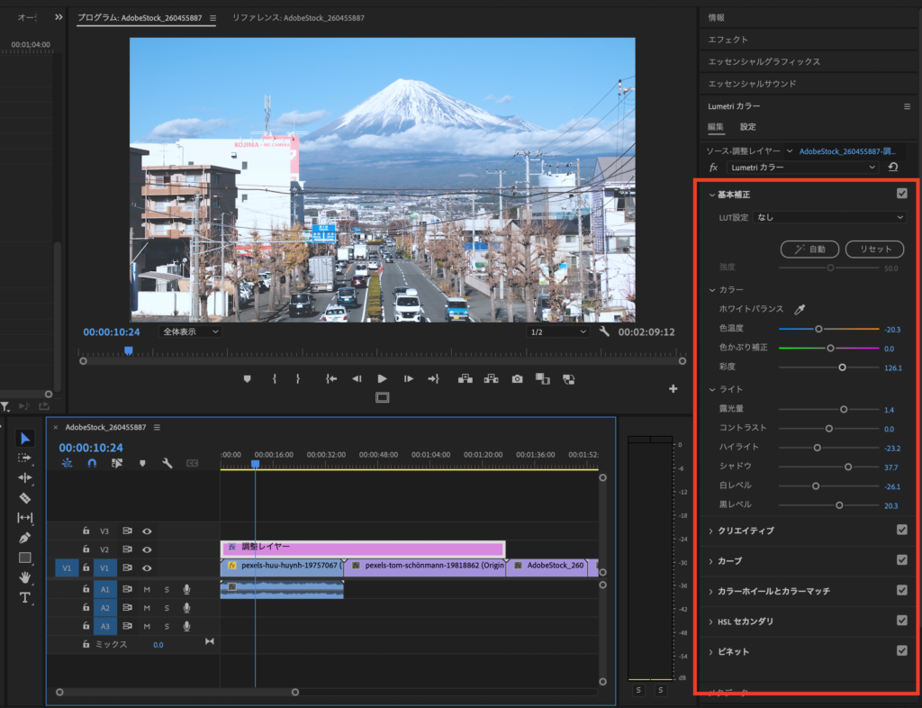Open the 全体表示 zoom dropdown

tap(190, 331)
